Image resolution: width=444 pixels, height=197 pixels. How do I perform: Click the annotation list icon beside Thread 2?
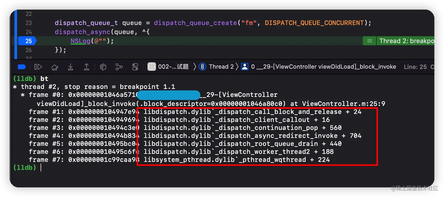370,41
